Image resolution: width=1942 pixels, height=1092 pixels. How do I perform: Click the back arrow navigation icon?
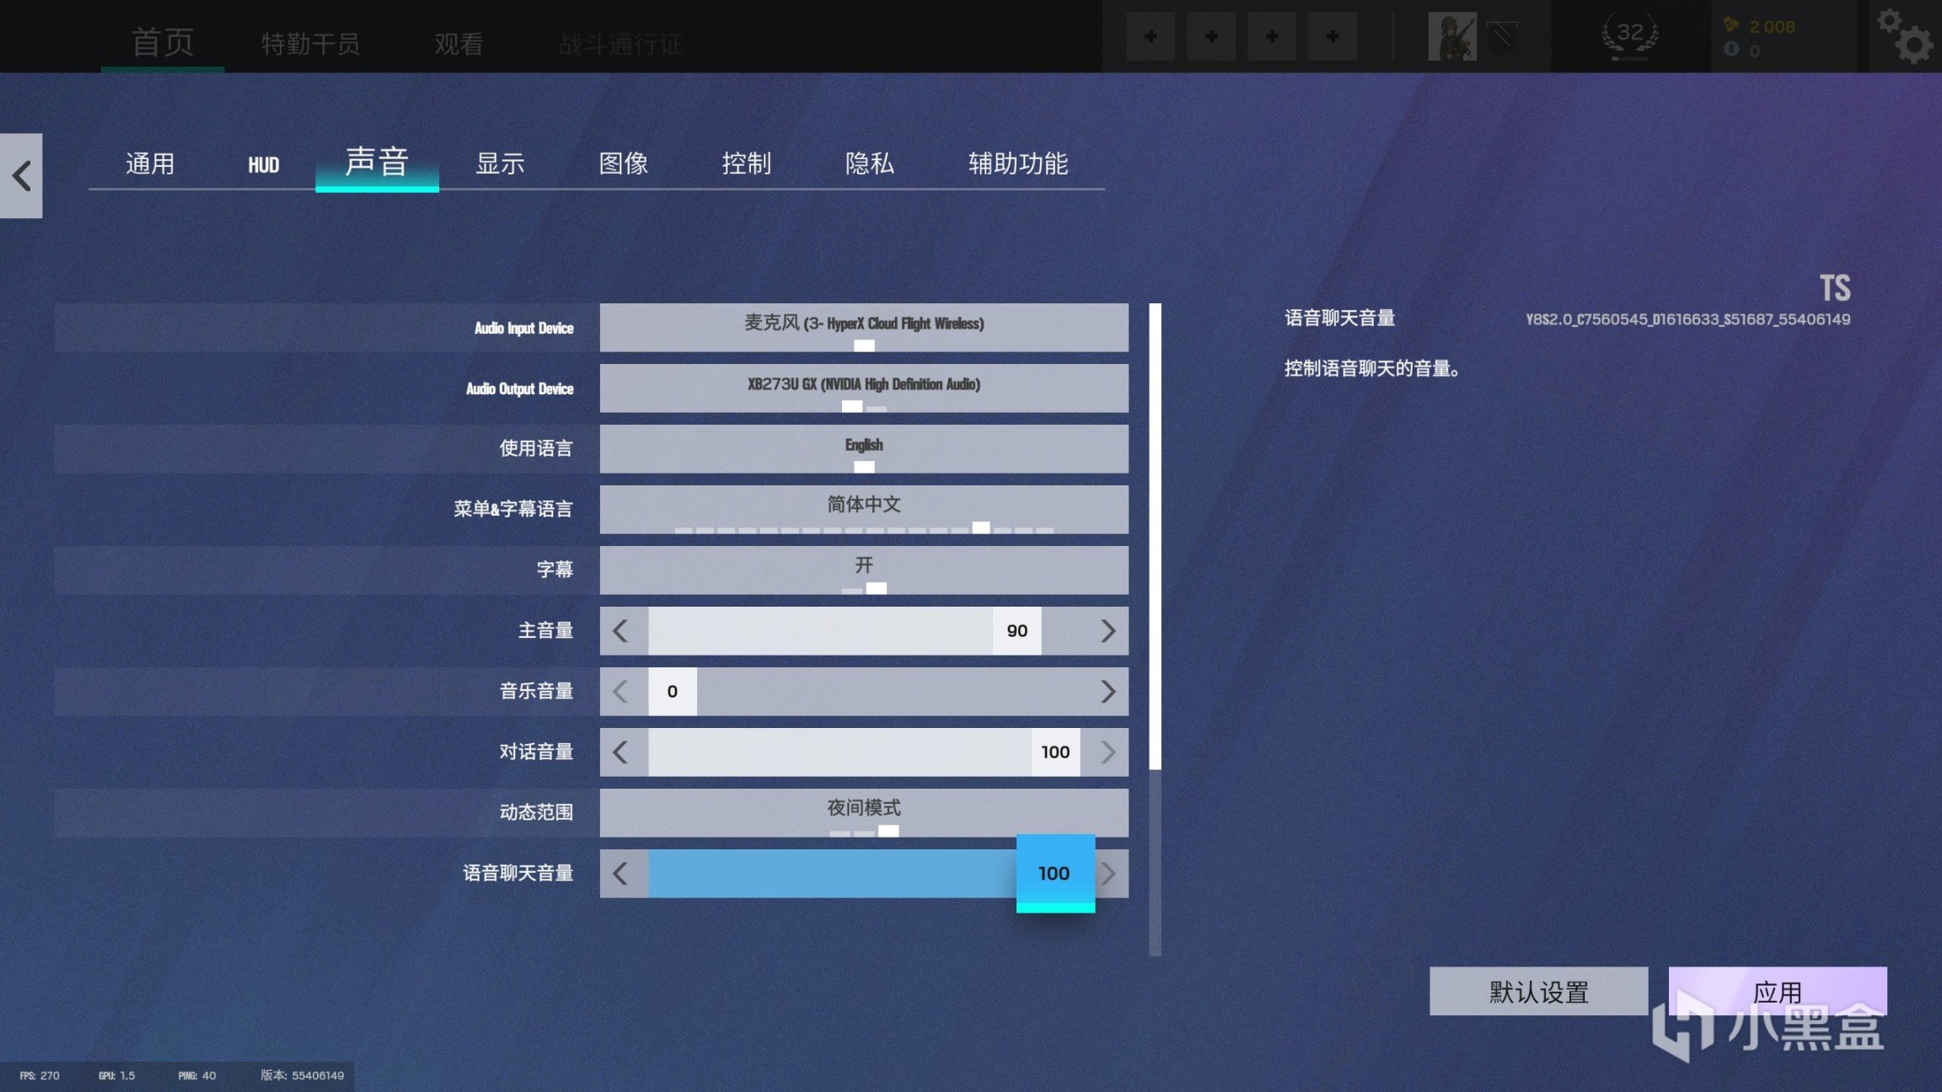click(x=23, y=174)
